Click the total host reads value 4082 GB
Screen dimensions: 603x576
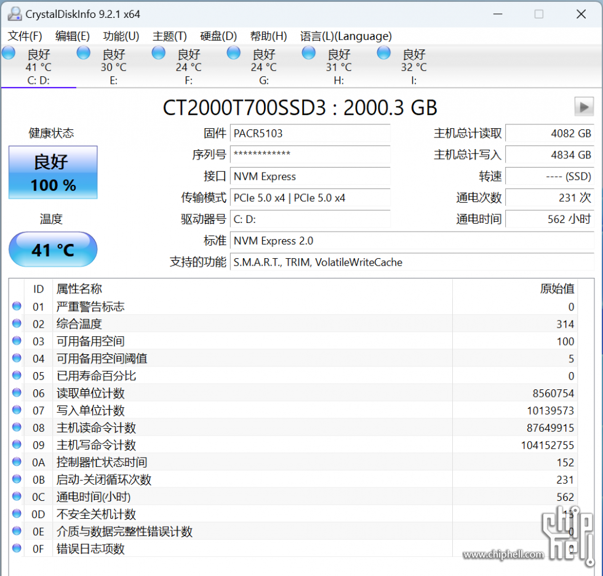tap(550, 133)
